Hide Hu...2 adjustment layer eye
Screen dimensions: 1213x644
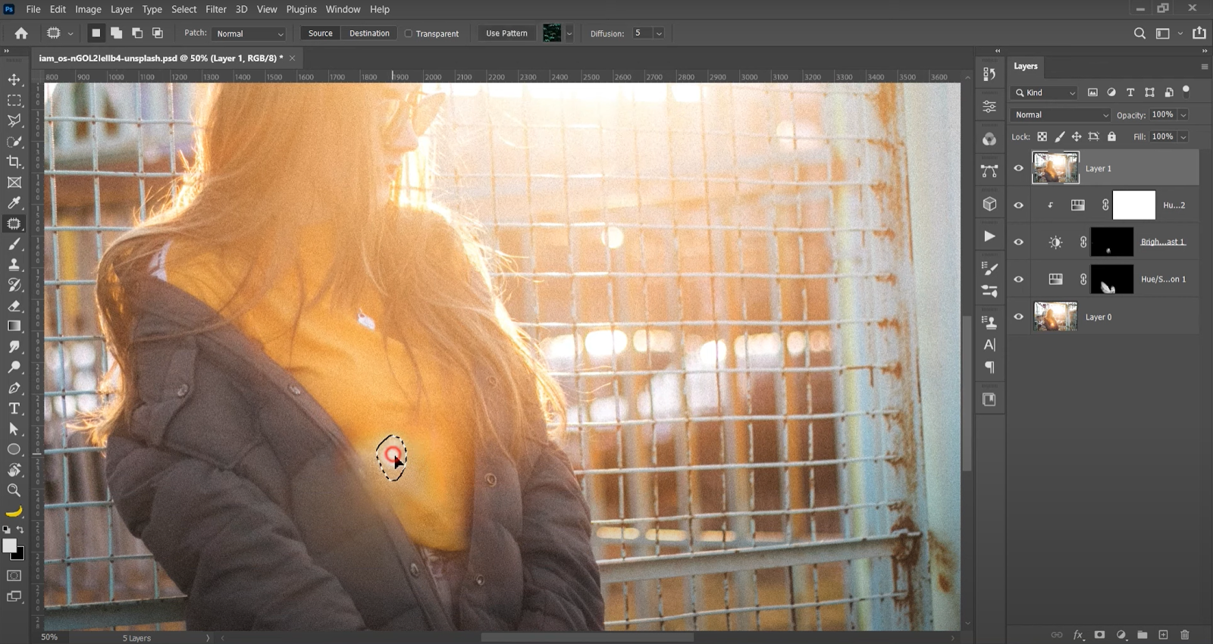point(1019,205)
